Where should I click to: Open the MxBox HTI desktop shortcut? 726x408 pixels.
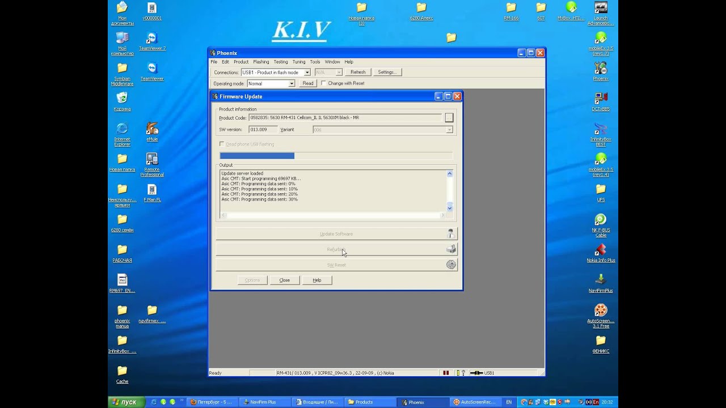pos(571,11)
